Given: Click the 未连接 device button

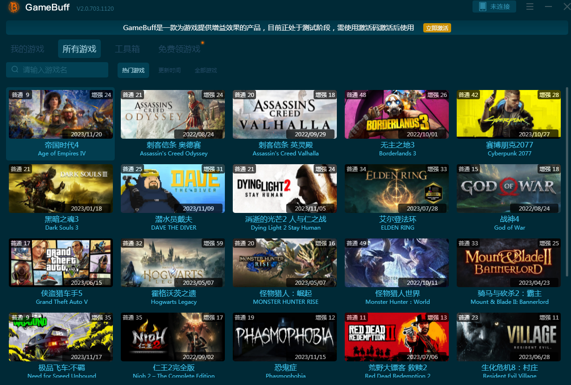Looking at the screenshot, I should [494, 6].
